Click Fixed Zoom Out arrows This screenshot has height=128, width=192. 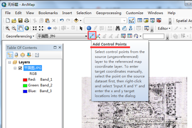click(41, 28)
